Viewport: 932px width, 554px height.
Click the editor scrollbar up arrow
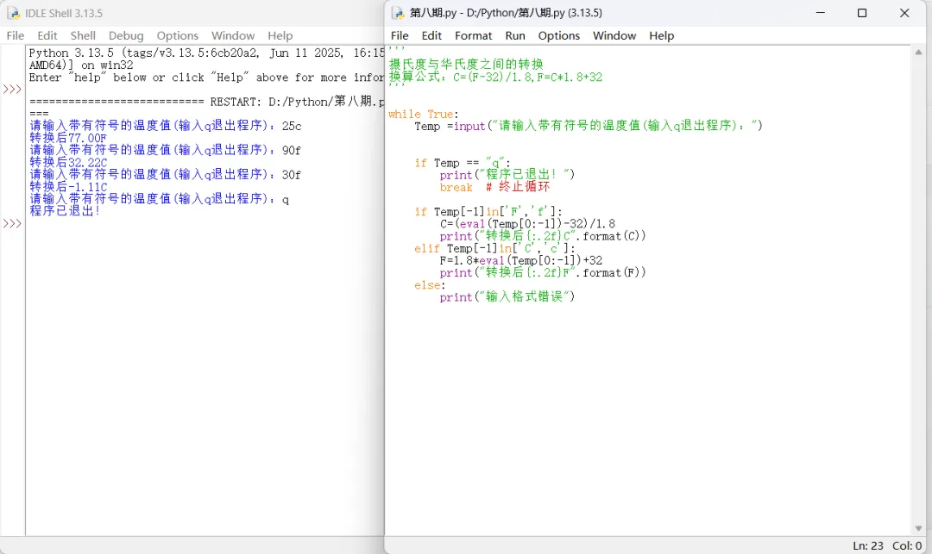pyautogui.click(x=918, y=53)
